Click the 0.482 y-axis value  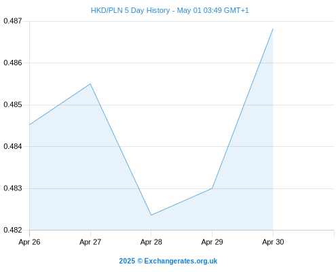13,230
